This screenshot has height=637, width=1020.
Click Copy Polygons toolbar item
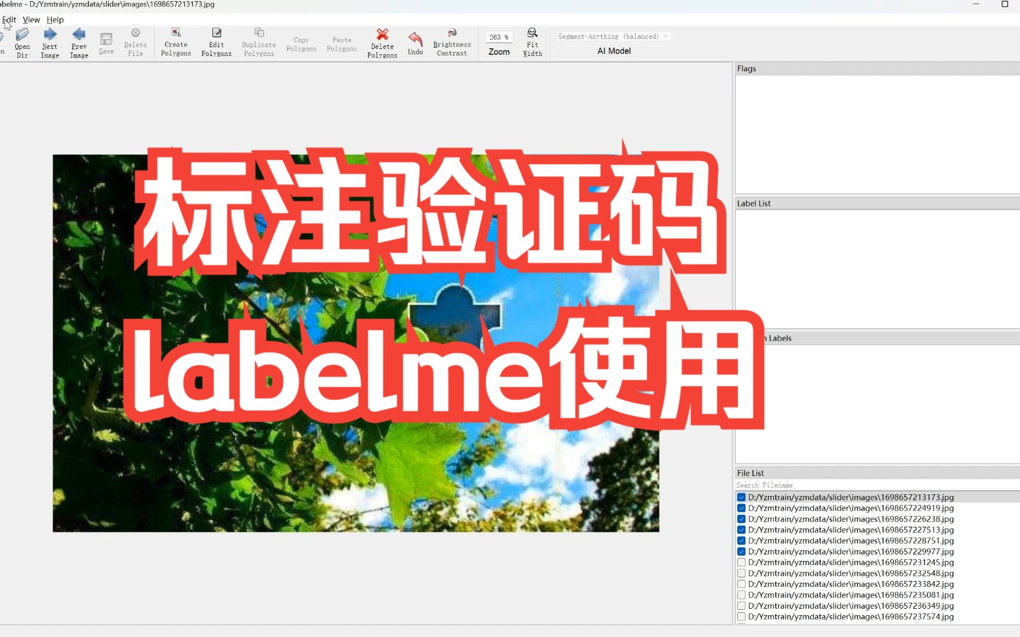[x=301, y=44]
